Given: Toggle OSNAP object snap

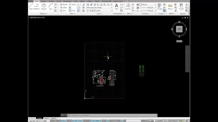Looking at the screenshot, I should (x=80, y=121).
